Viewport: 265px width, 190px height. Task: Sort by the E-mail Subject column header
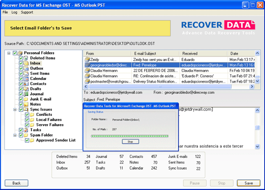coord(155,53)
